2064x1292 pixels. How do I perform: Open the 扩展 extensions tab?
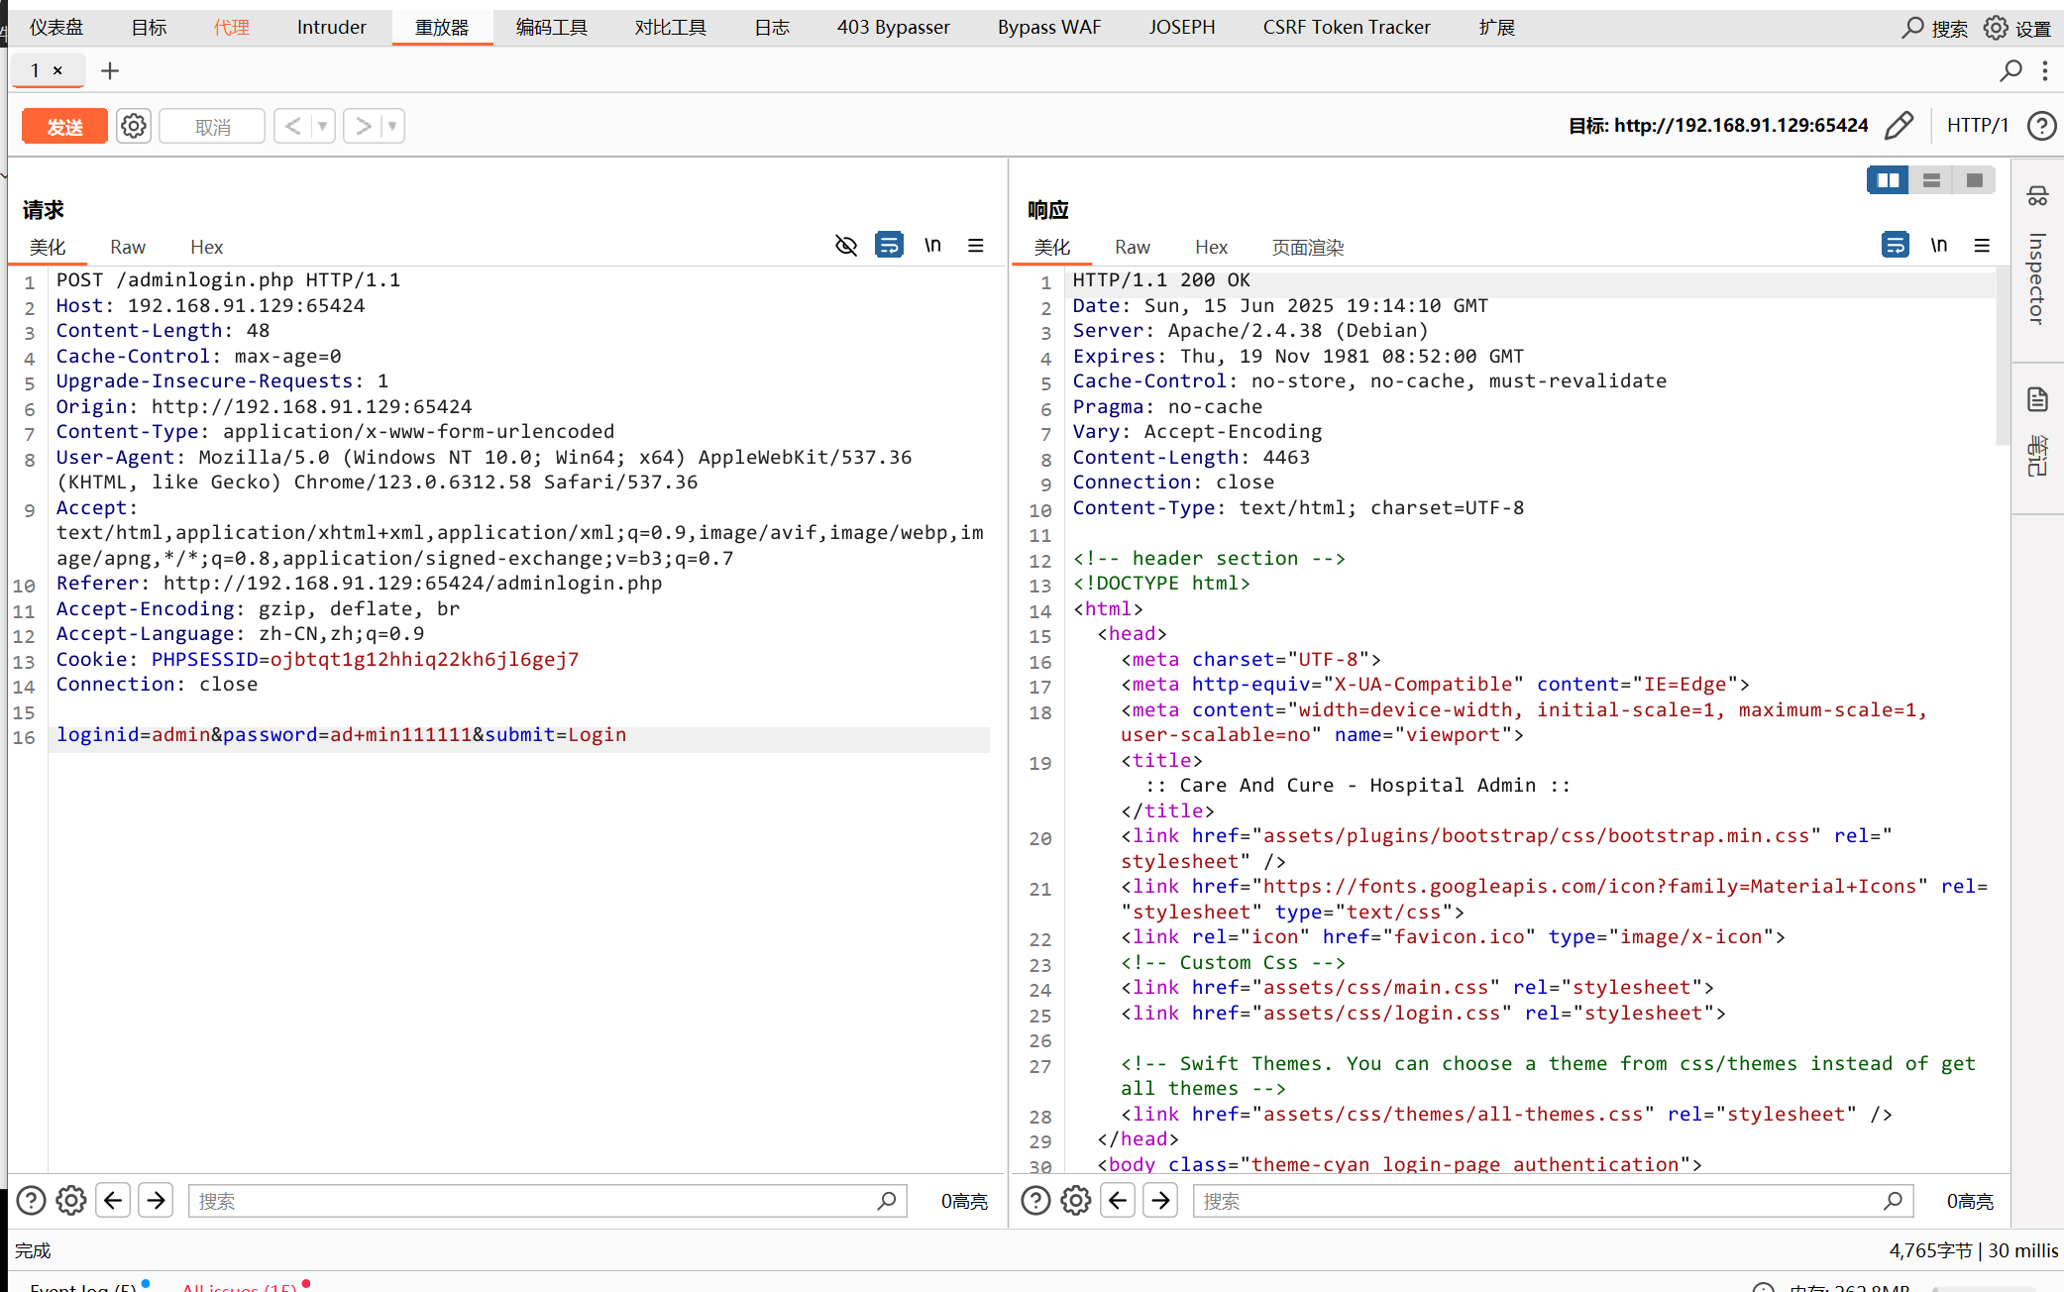[1497, 27]
